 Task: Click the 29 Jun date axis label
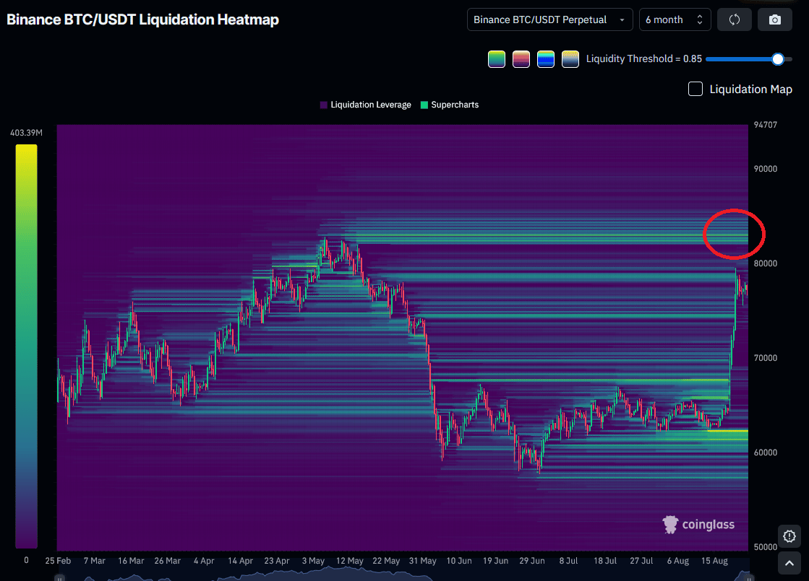click(532, 560)
